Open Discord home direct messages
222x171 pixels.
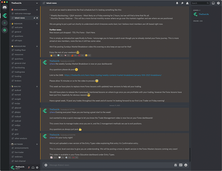(5, 7)
